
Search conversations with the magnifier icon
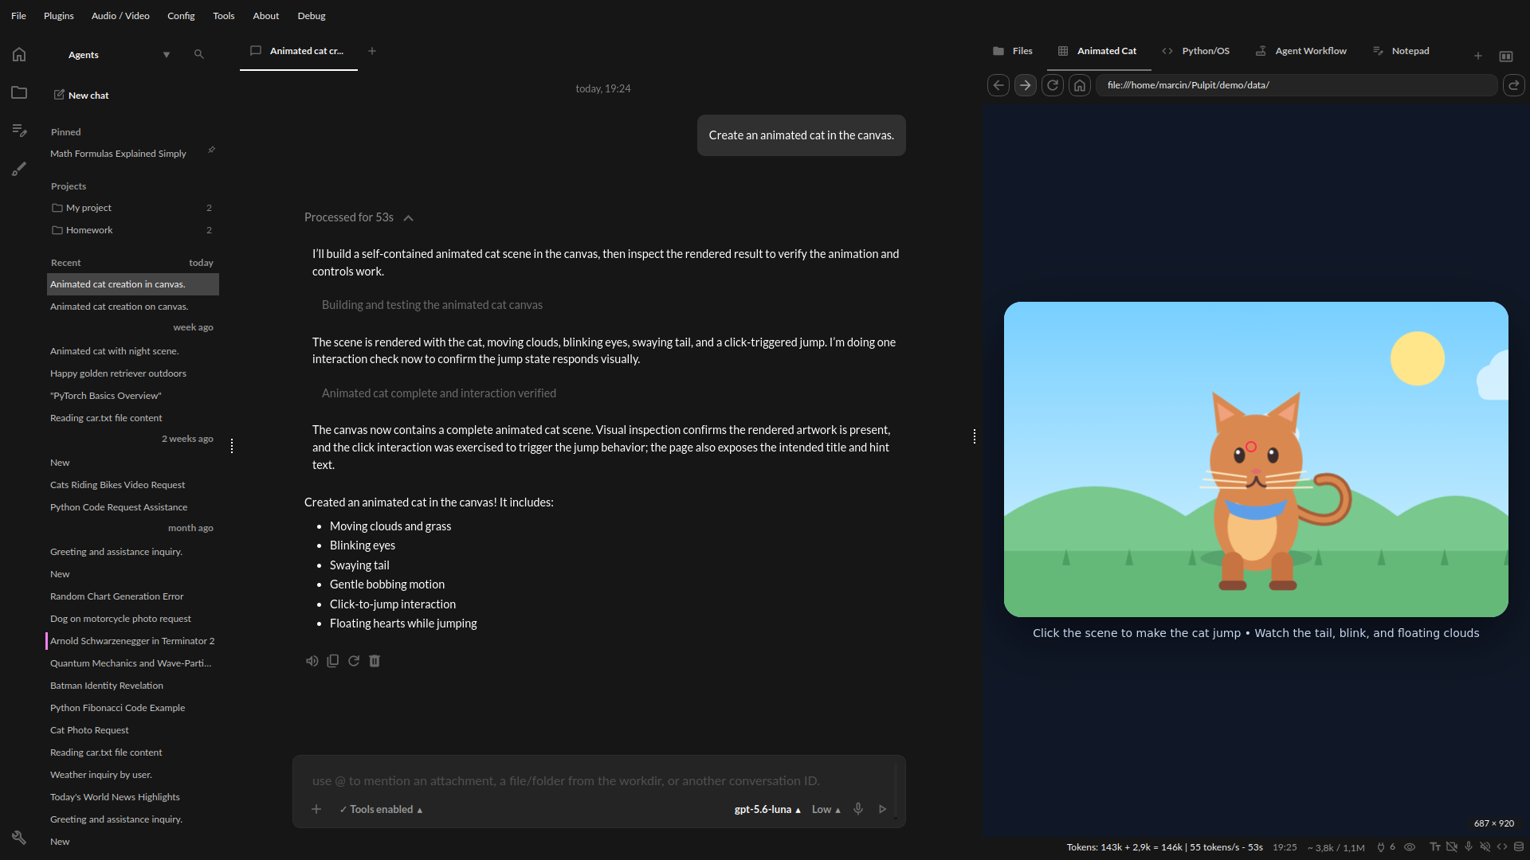(199, 55)
